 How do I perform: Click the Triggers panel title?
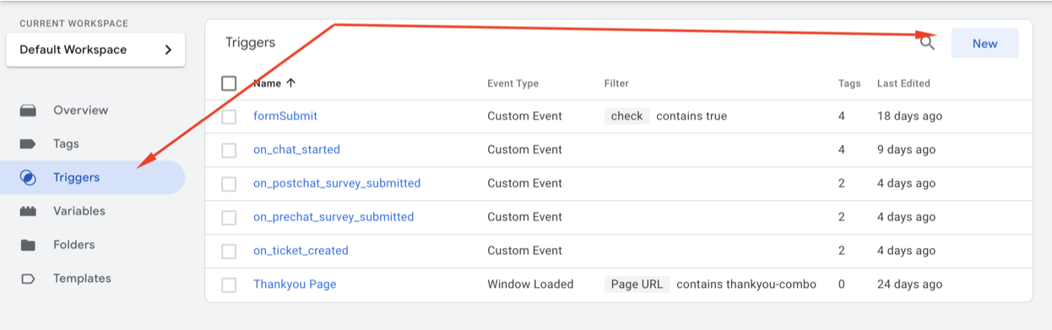(250, 42)
